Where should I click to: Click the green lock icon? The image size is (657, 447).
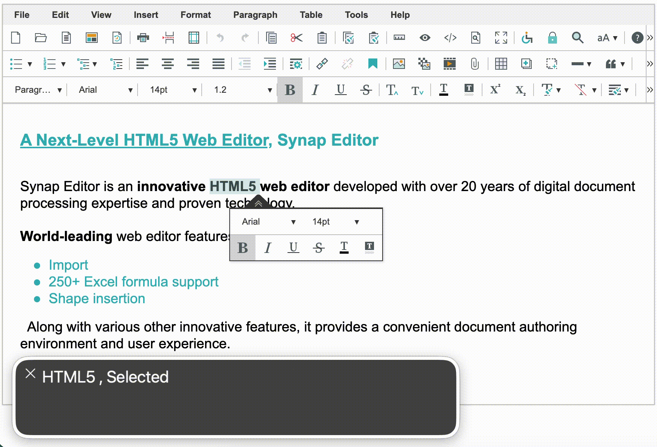pyautogui.click(x=552, y=38)
